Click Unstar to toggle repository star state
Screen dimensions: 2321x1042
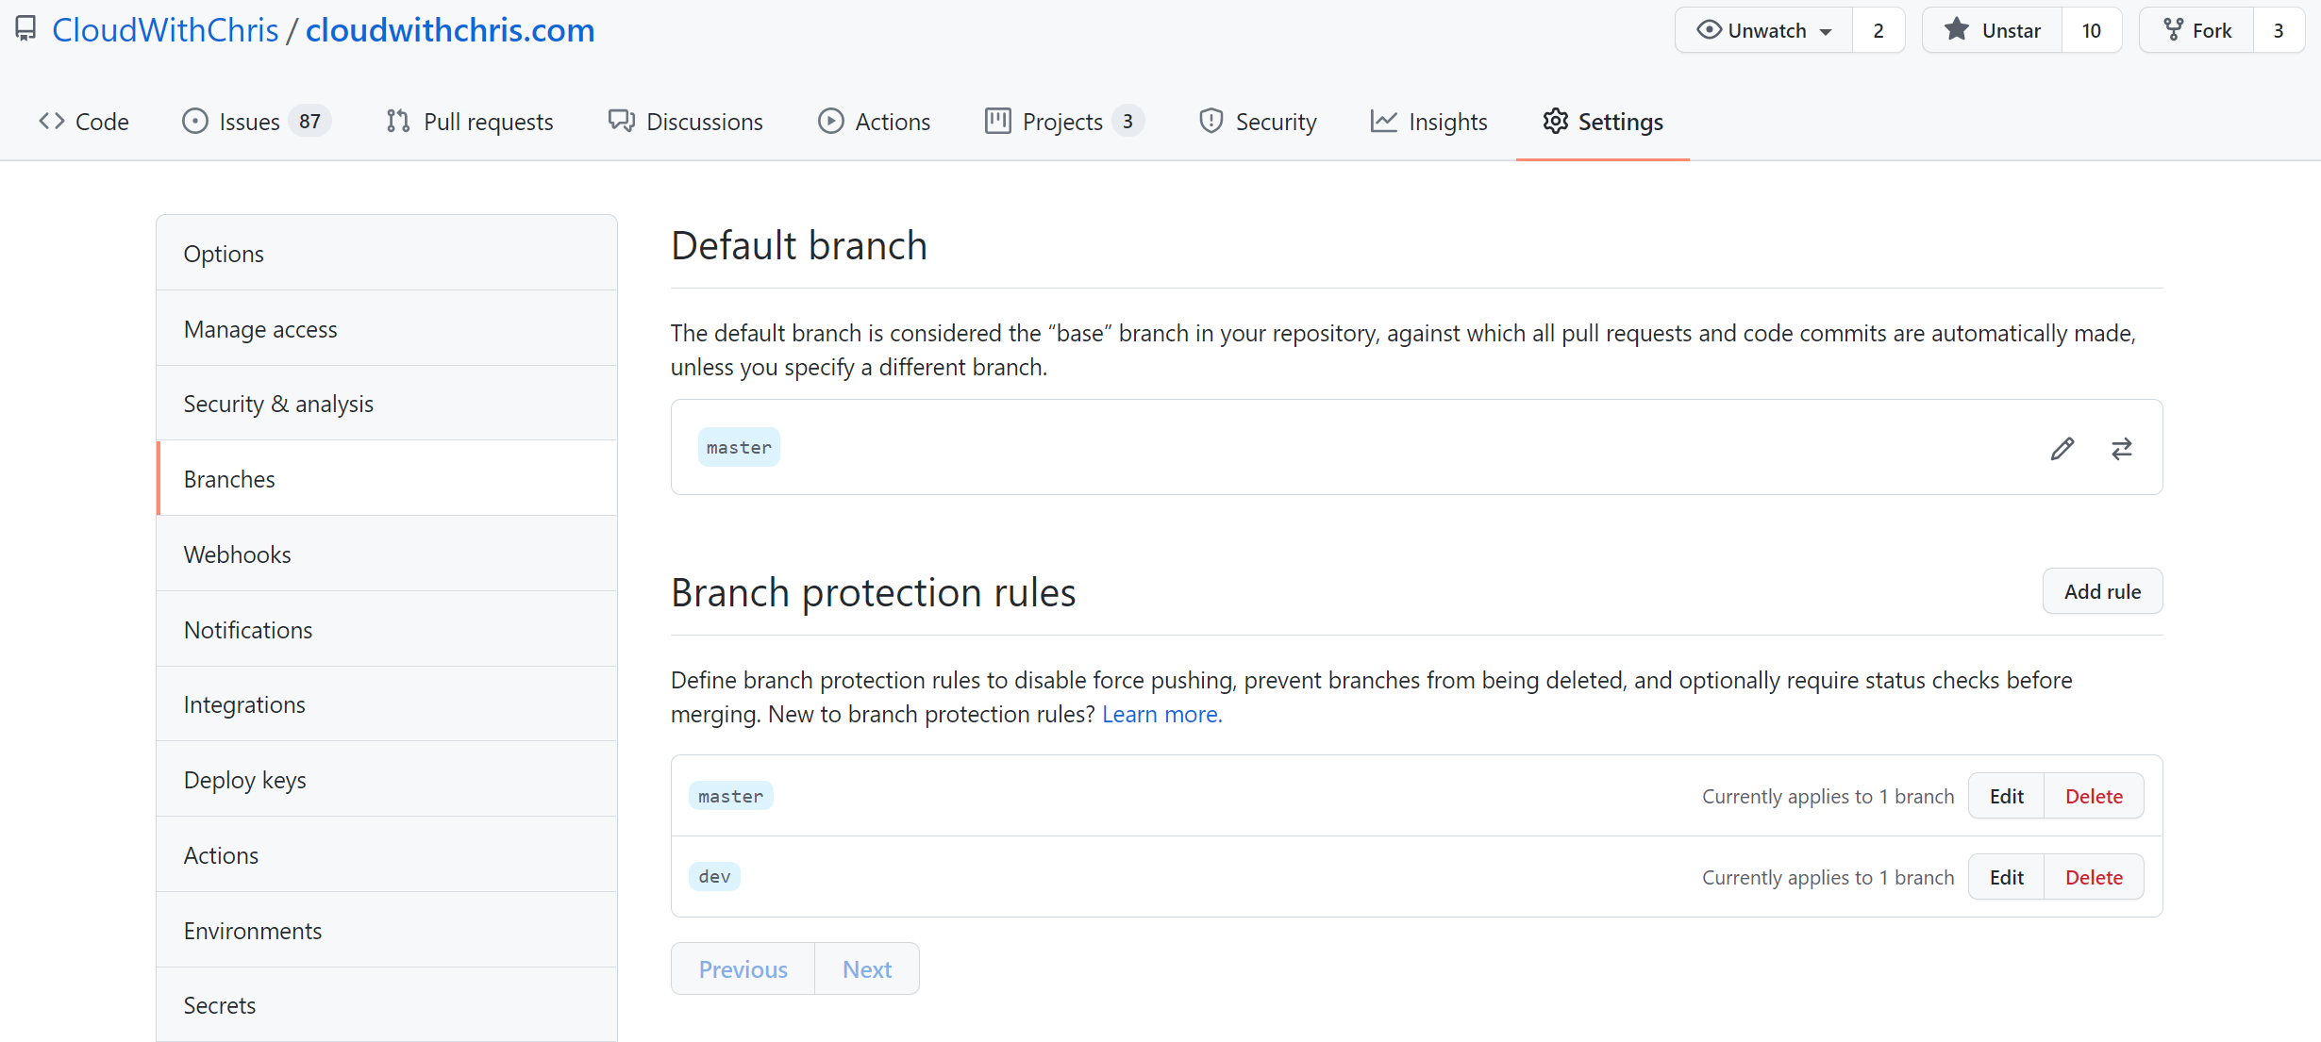coord(2013,29)
